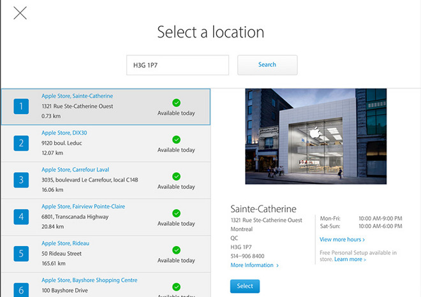Click the Sainte-Catherine store photo

pyautogui.click(x=316, y=136)
